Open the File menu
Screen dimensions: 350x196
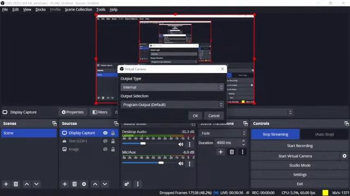click(x=5, y=10)
